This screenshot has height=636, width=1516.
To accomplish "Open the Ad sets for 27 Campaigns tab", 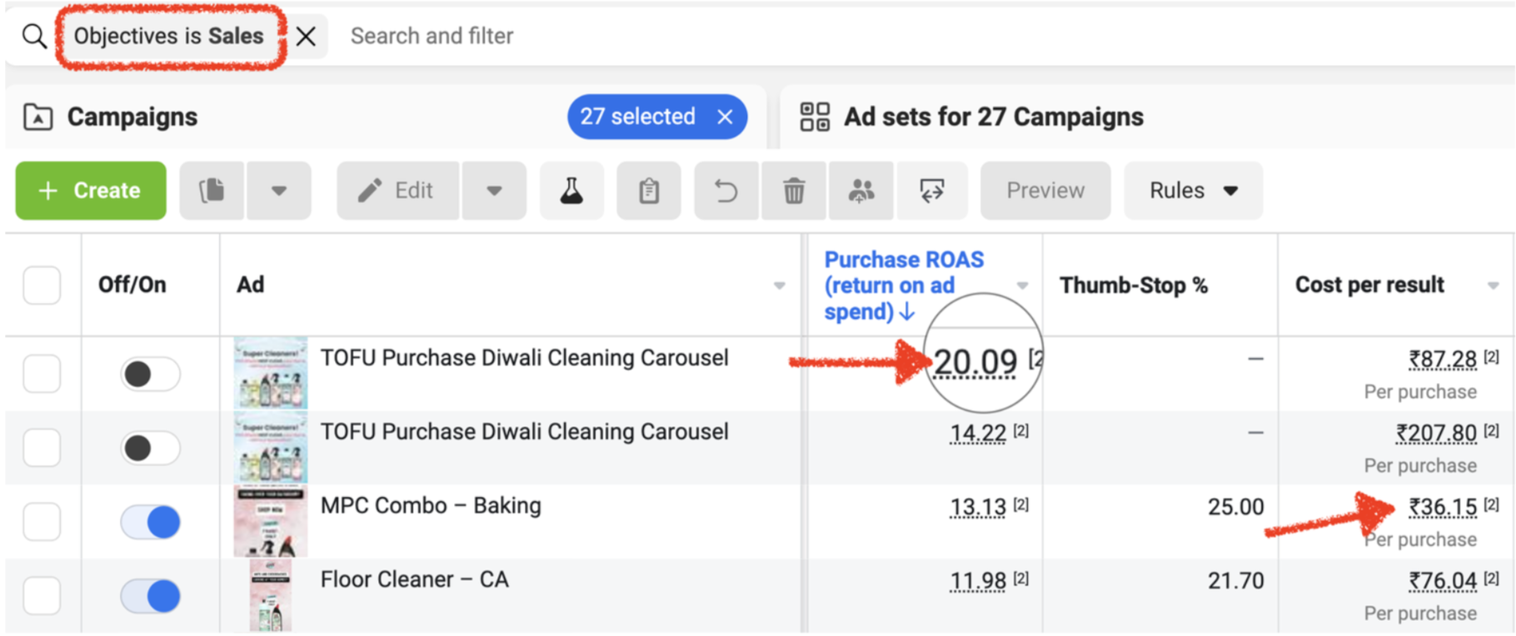I will [x=993, y=117].
